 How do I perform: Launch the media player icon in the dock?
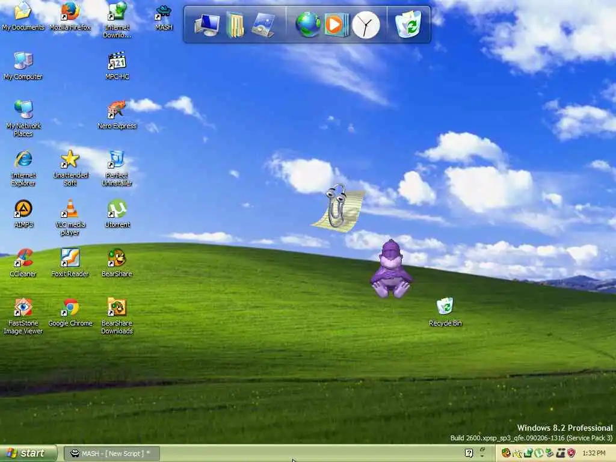[x=336, y=25]
